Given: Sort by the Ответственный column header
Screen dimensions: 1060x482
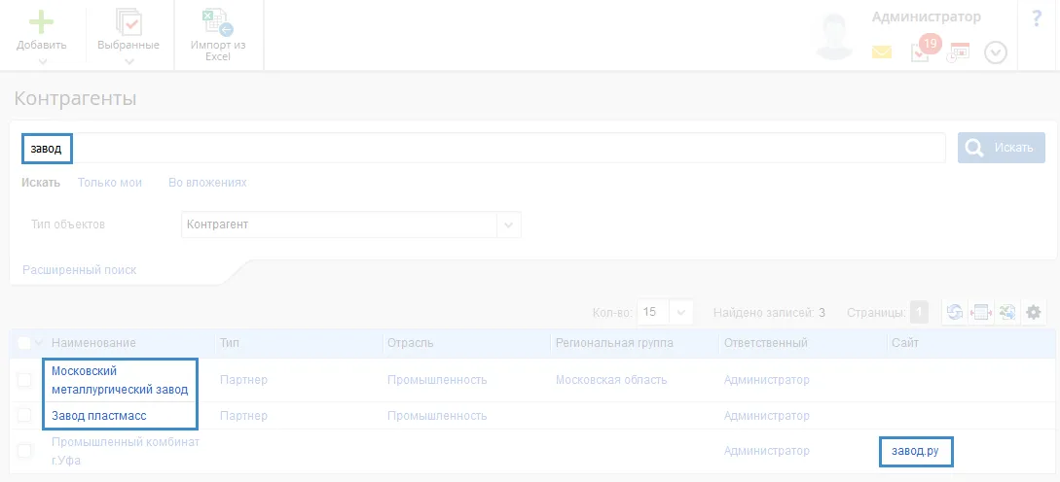Looking at the screenshot, I should tap(765, 343).
